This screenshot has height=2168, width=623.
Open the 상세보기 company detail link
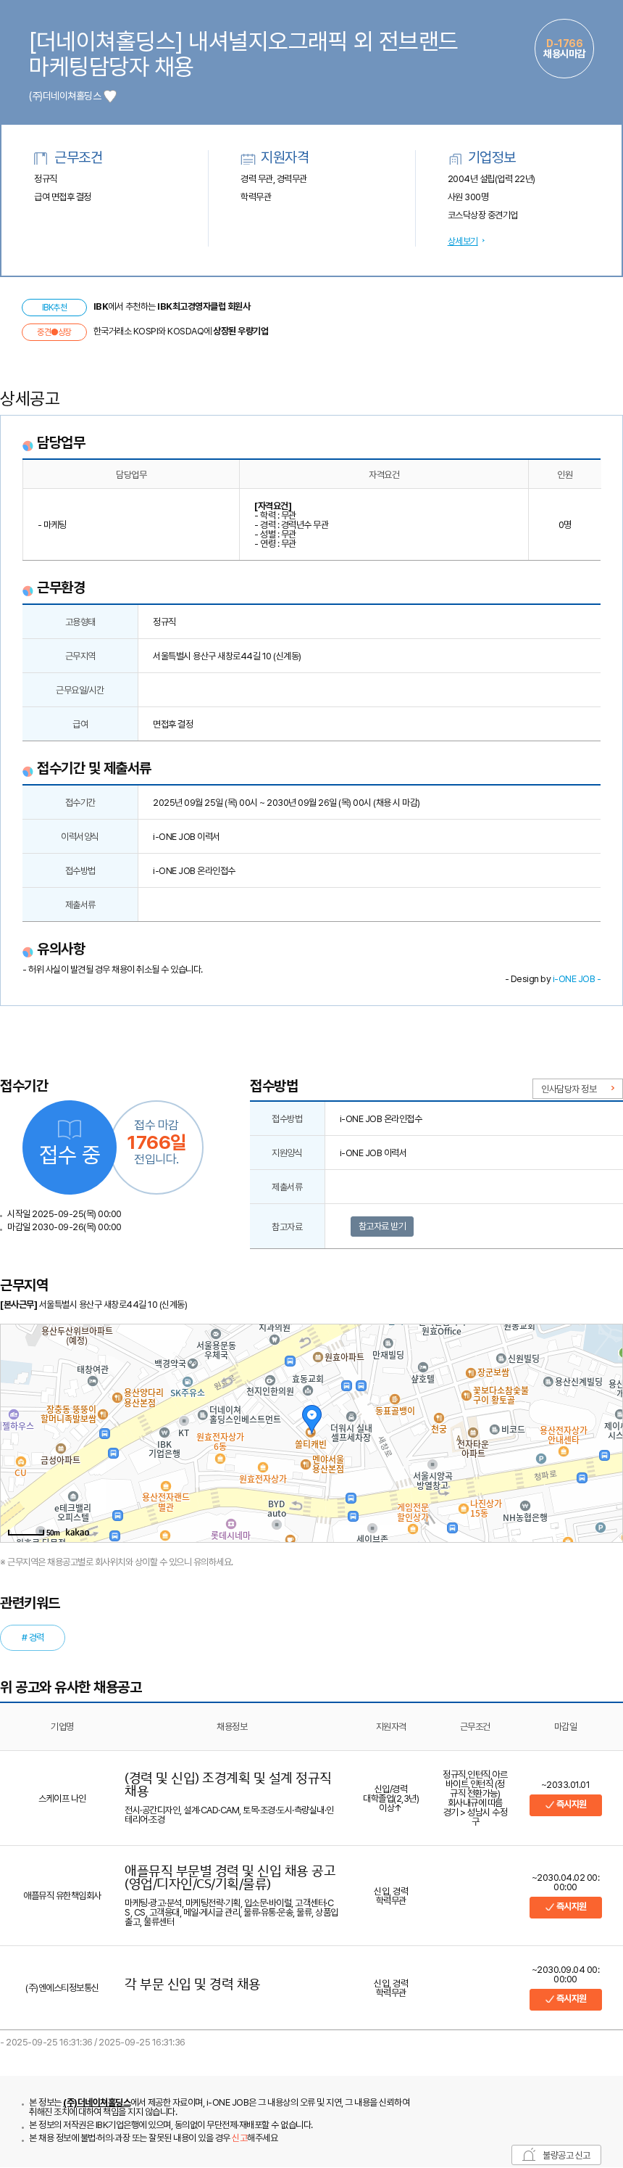click(462, 241)
